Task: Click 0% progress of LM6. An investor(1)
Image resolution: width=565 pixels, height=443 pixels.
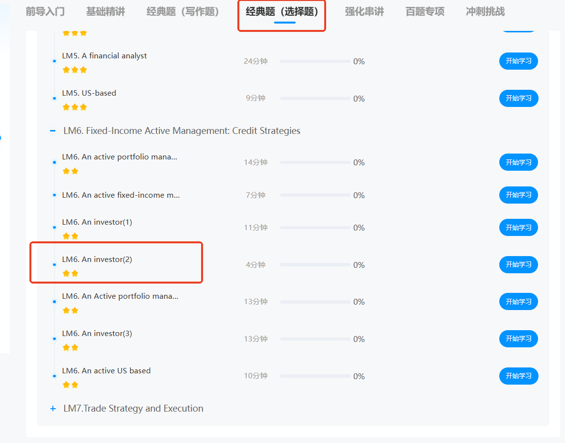Action: (x=359, y=228)
